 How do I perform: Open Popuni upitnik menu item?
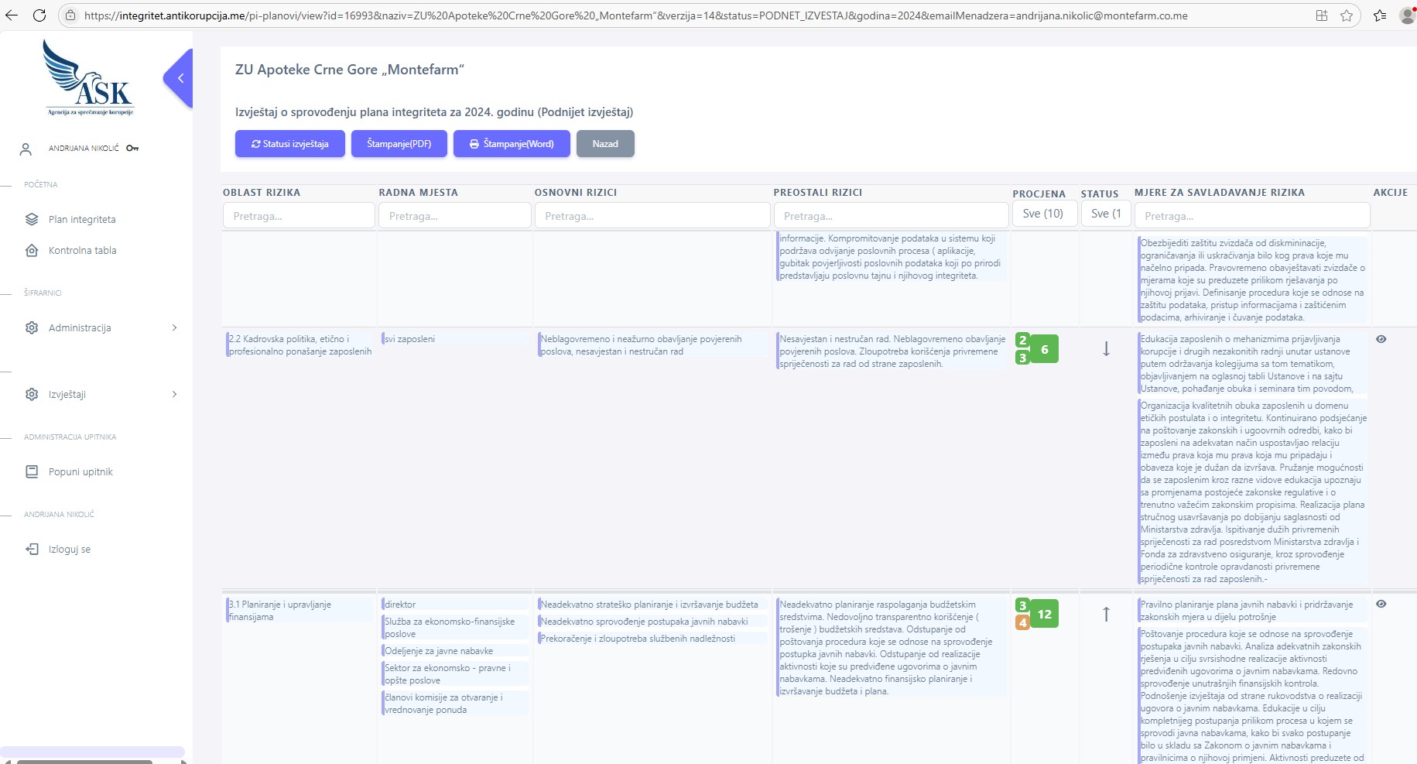click(80, 472)
